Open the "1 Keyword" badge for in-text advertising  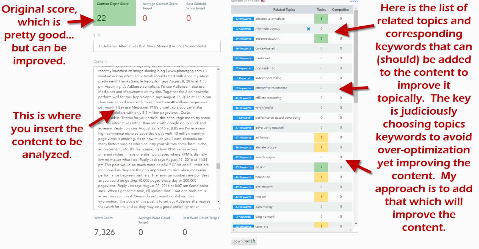pos(243,78)
